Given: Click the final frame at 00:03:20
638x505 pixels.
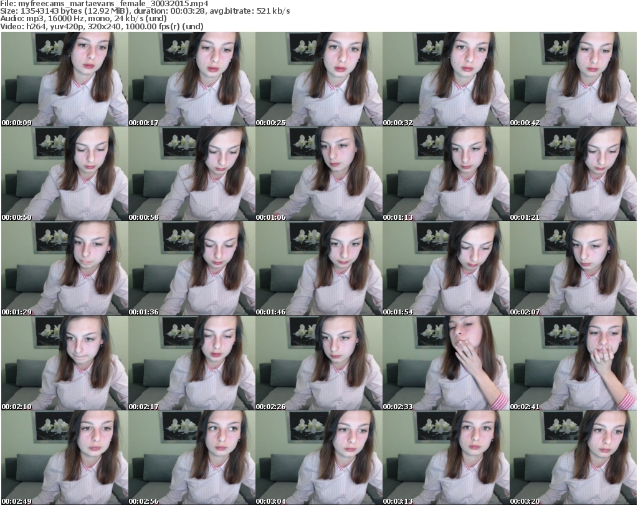Looking at the screenshot, I should click(573, 458).
